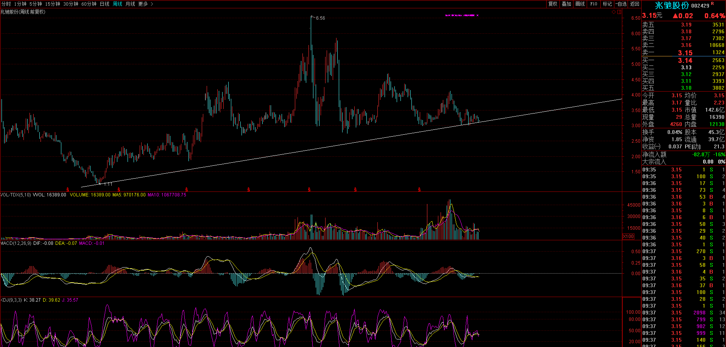Click the 6.56 peak price label

[x=320, y=18]
